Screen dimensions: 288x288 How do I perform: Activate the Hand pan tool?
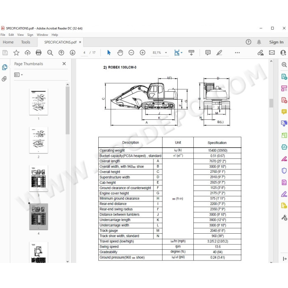coord(120,53)
